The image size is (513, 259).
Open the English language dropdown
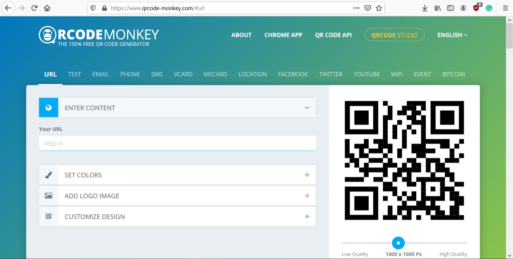[452, 35]
